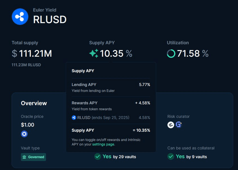
Task: Click the '+ 4.58%' rewards APY value
Action: 143,103
